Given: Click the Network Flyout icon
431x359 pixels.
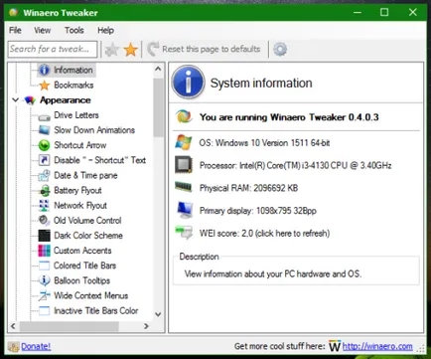Looking at the screenshot, I should 44,206.
